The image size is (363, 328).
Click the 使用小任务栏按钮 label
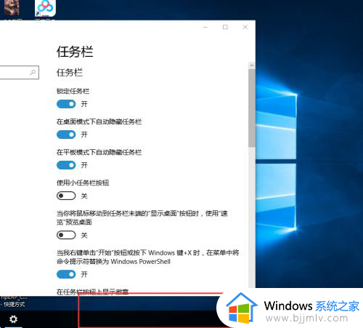click(83, 183)
